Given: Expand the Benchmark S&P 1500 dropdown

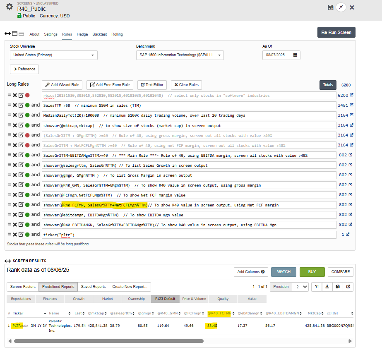Looking at the screenshot, I should 180,55.
